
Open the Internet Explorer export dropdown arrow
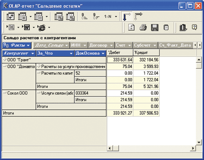click(x=49, y=28)
